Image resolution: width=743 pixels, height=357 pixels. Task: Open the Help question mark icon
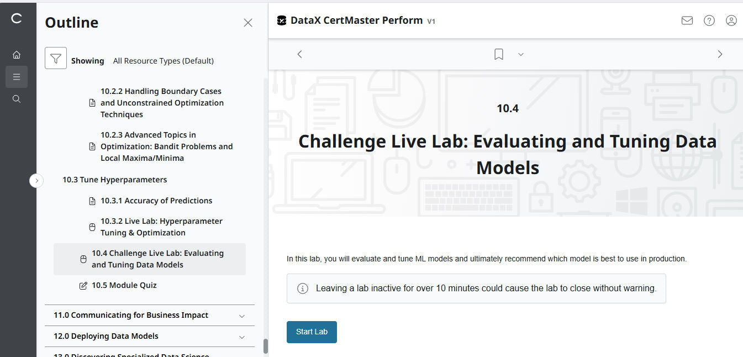tap(709, 20)
